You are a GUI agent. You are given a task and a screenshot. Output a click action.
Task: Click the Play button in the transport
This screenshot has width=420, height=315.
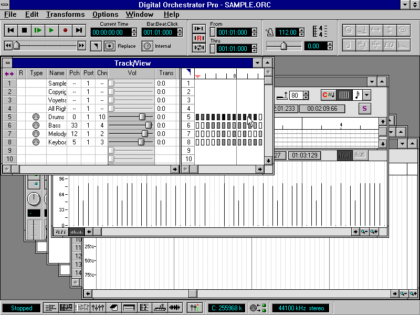(51, 30)
